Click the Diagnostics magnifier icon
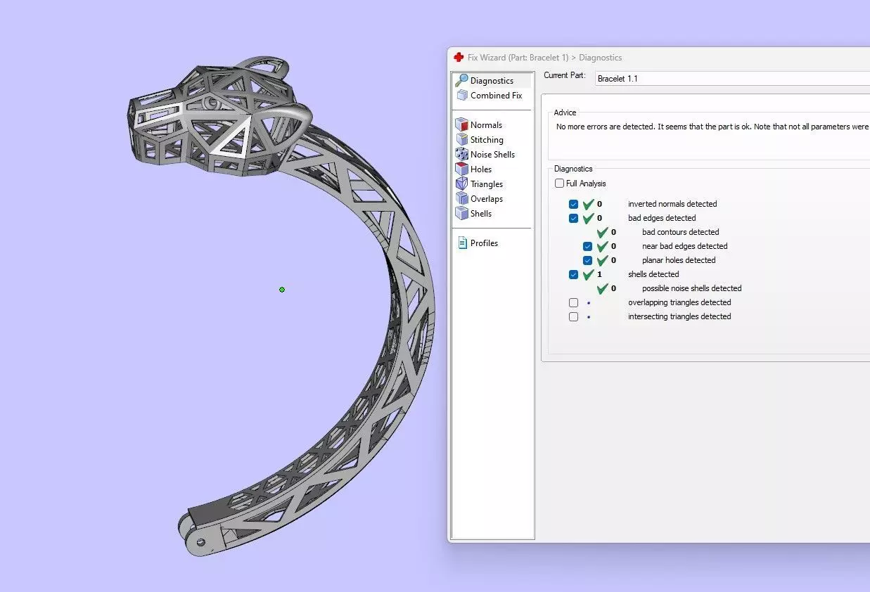The image size is (870, 592). coord(461,80)
